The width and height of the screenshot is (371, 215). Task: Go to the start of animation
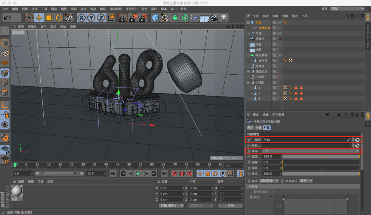pos(113,174)
